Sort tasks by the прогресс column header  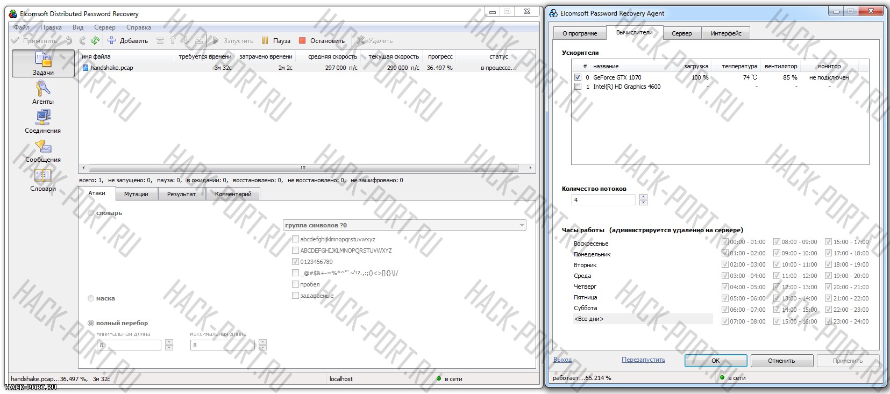point(440,56)
